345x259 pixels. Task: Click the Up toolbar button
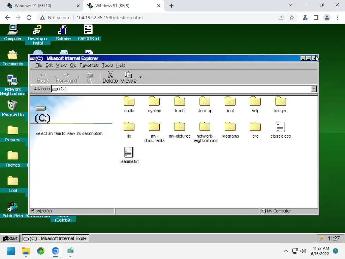point(90,78)
